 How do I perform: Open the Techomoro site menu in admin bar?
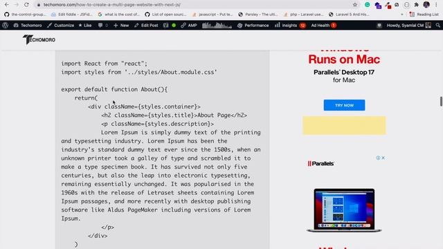pos(28,25)
